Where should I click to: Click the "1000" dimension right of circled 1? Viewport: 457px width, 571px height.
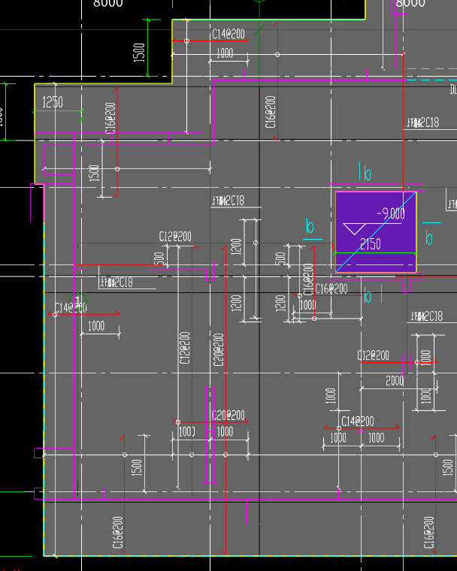(96, 325)
